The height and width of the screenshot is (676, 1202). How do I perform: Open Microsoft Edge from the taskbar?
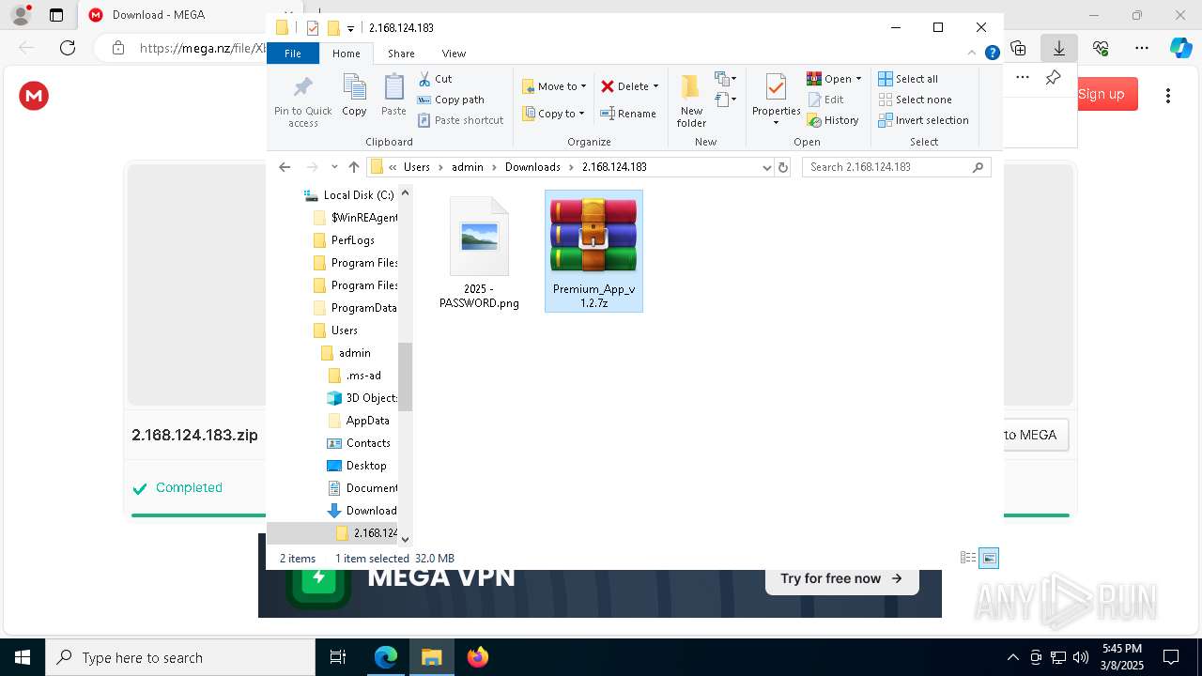coord(386,657)
